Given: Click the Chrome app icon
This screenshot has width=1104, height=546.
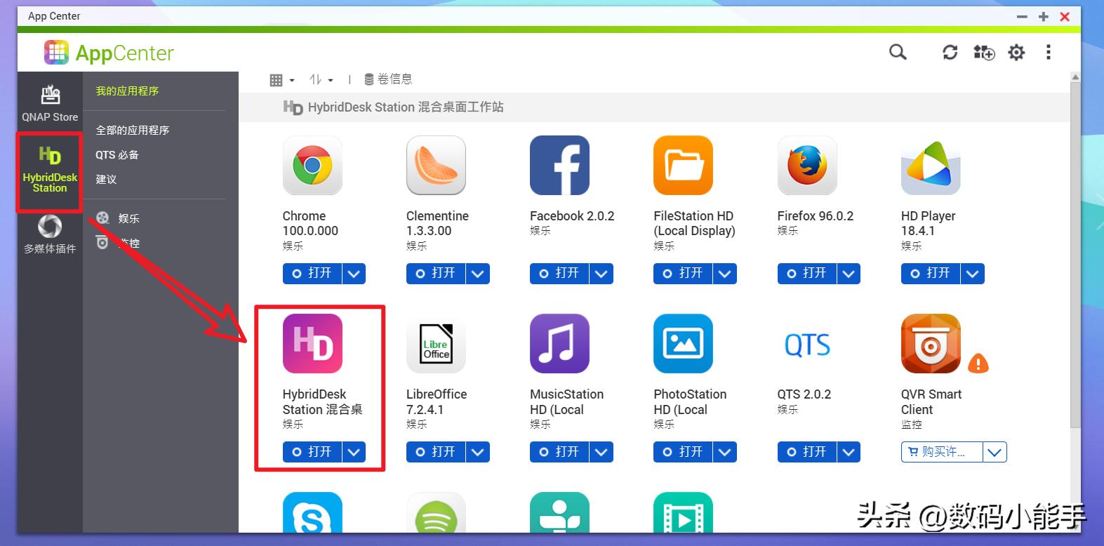Looking at the screenshot, I should click(312, 166).
